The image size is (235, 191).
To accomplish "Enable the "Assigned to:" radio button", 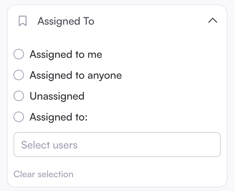I will coord(19,117).
